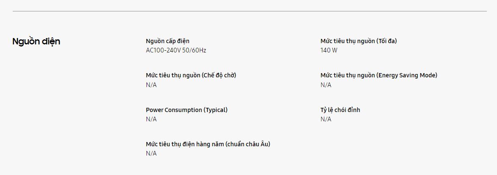Click the Mức tiêu thụ nguồn (Chế độ chờ) label
Viewport: 497px width, 175px height.
(191, 75)
